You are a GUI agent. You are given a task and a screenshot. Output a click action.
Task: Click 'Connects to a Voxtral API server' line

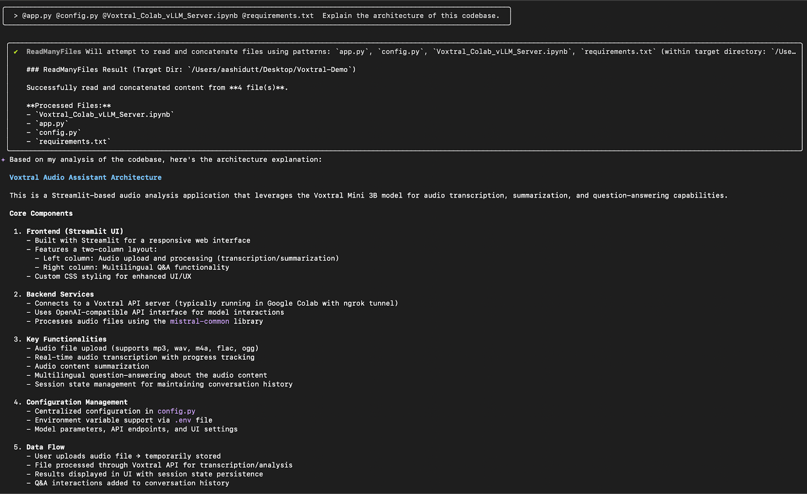[x=216, y=303]
